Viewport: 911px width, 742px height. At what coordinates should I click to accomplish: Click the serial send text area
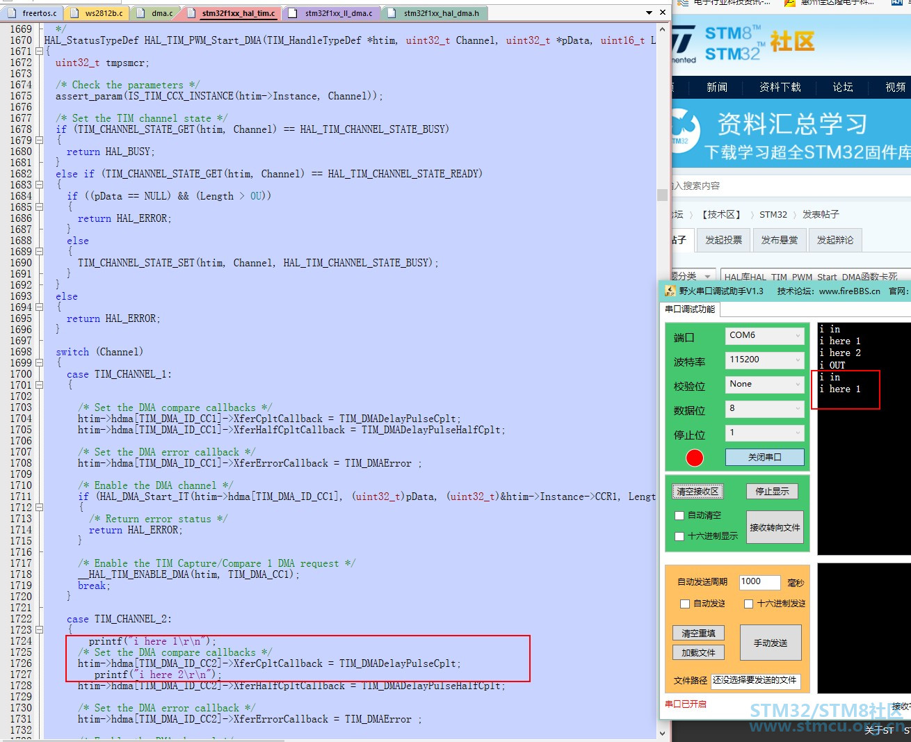pyautogui.click(x=864, y=627)
